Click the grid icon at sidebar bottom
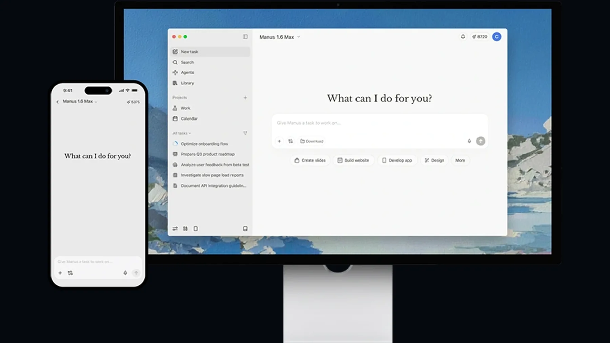 tap(185, 229)
